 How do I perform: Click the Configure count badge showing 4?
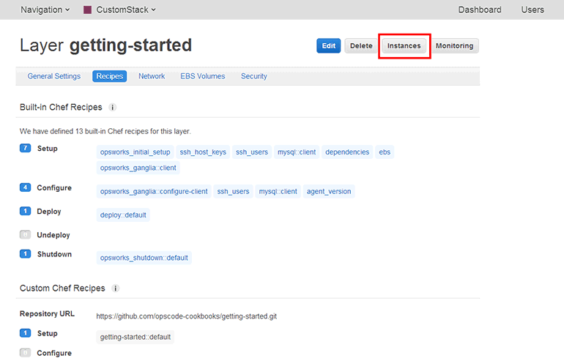coord(25,188)
